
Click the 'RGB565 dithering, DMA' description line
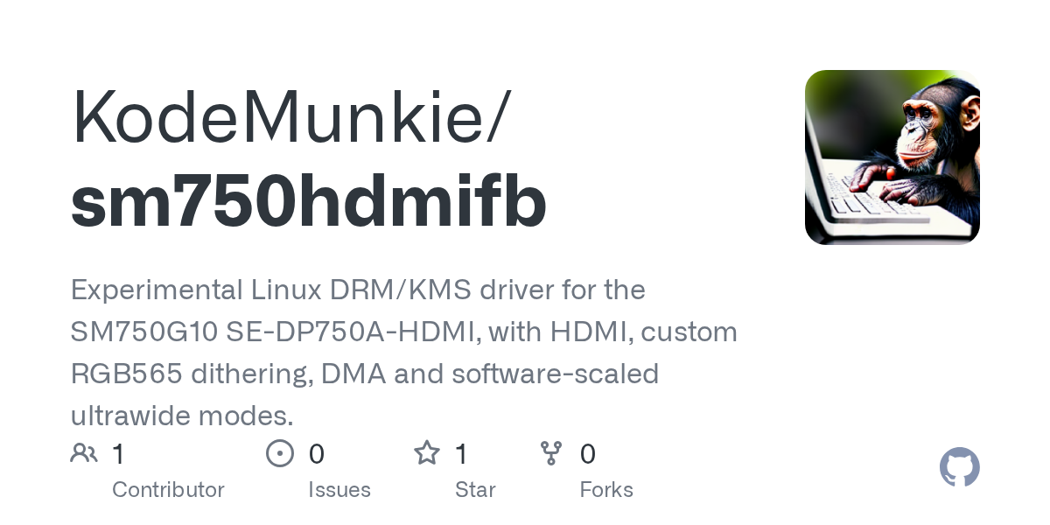pyautogui.click(x=365, y=374)
